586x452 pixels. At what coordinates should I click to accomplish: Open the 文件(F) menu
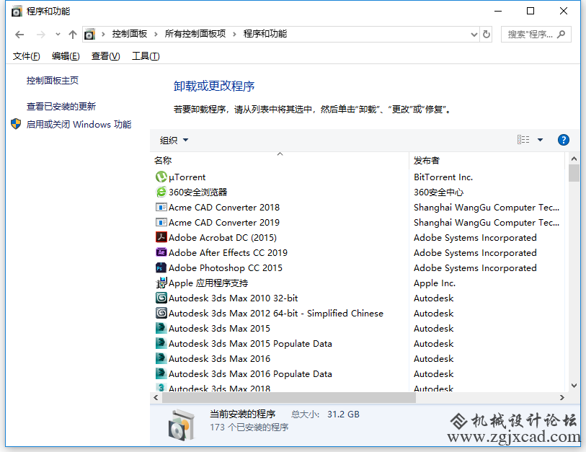(x=26, y=56)
